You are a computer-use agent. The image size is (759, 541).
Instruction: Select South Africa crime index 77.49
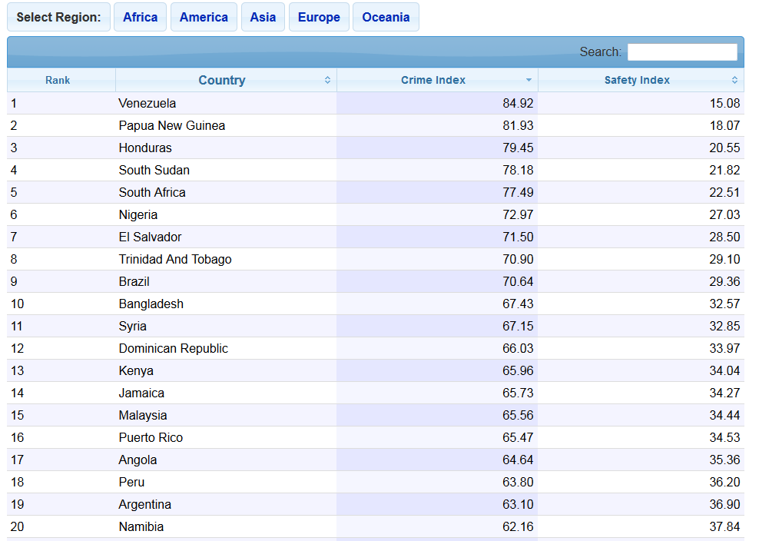pyautogui.click(x=518, y=192)
